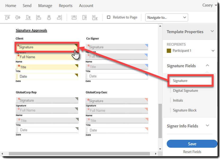The height and width of the screenshot is (159, 220).
Task: Select the Signature field type in the panel
Action: tap(191, 81)
